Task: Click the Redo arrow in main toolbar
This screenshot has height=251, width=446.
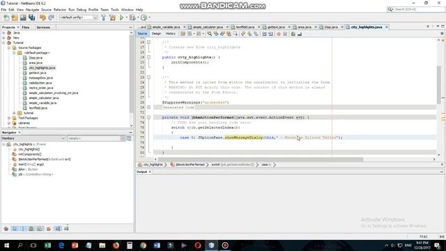Action: coord(51,17)
